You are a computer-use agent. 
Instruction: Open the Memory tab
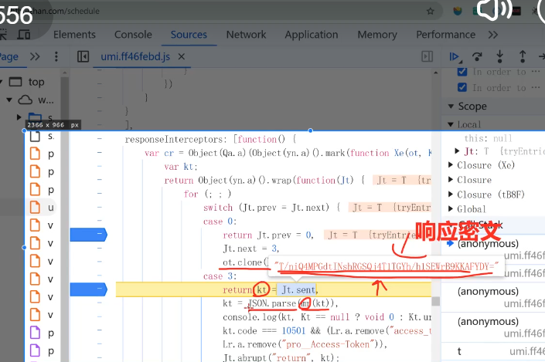coord(377,35)
